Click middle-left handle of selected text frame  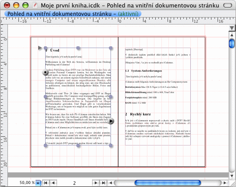pyautogui.click(x=45, y=97)
